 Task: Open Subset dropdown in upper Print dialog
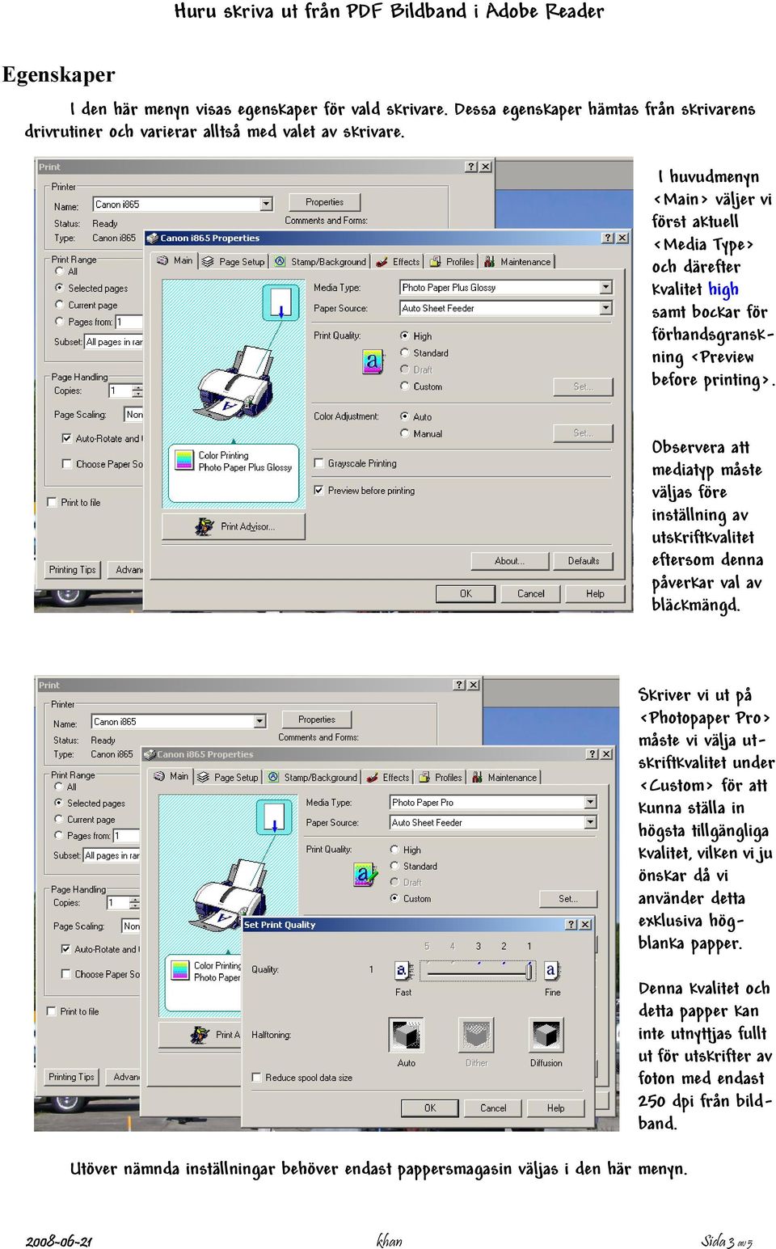pyautogui.click(x=114, y=342)
